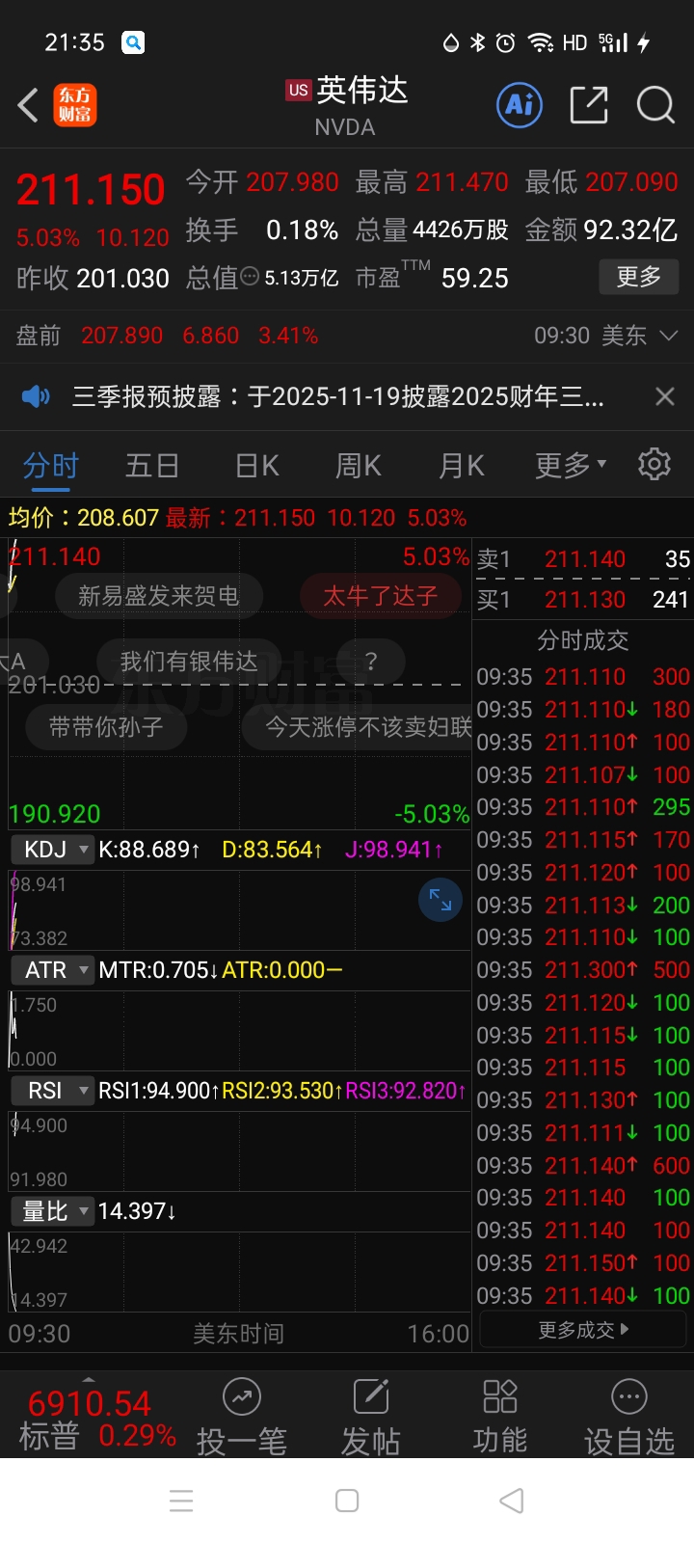Open 更多成交 trade list link

point(583,1330)
